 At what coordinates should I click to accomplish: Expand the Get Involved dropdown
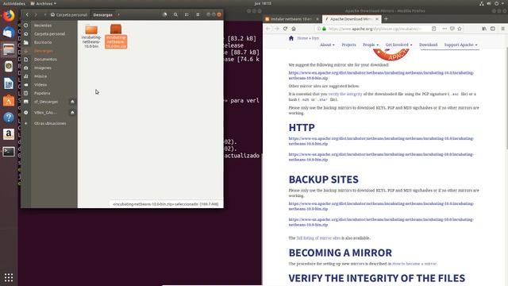click(398, 44)
